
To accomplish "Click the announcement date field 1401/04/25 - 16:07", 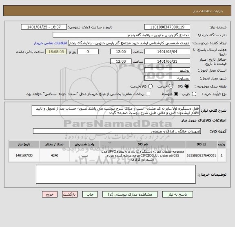I will pos(44,27).
